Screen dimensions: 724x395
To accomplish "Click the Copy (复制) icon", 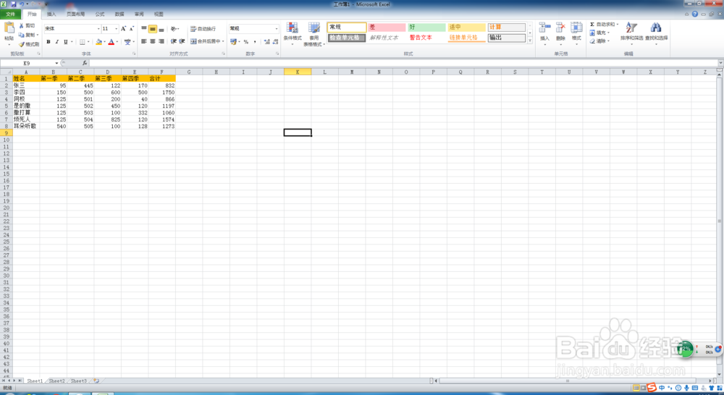I will (21, 35).
